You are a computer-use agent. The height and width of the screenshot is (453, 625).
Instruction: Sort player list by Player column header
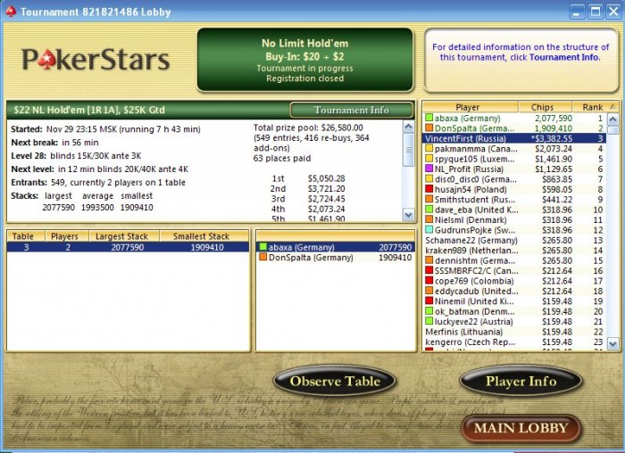[x=471, y=107]
